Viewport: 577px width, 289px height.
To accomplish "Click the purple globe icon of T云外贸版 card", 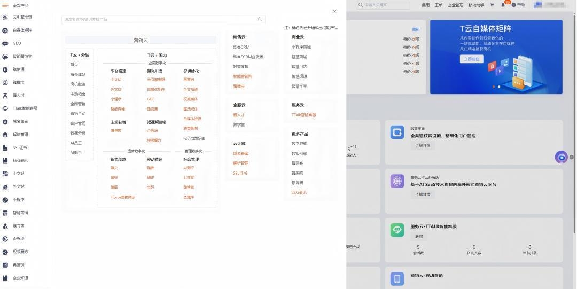I will (x=397, y=181).
